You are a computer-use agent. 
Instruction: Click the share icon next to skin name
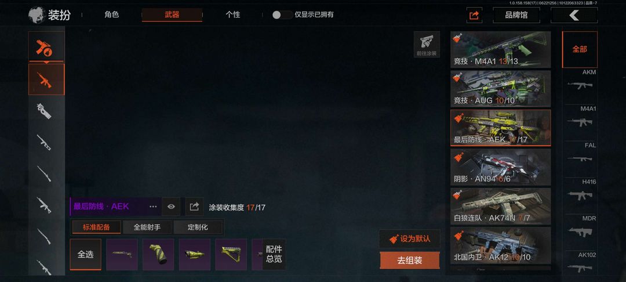point(194,207)
